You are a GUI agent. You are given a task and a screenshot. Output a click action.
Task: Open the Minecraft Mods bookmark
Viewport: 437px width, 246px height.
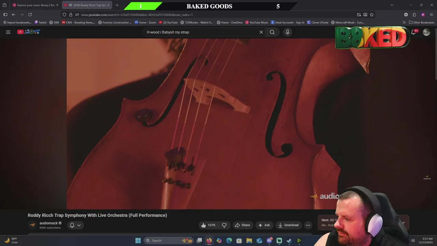[x=348, y=23]
